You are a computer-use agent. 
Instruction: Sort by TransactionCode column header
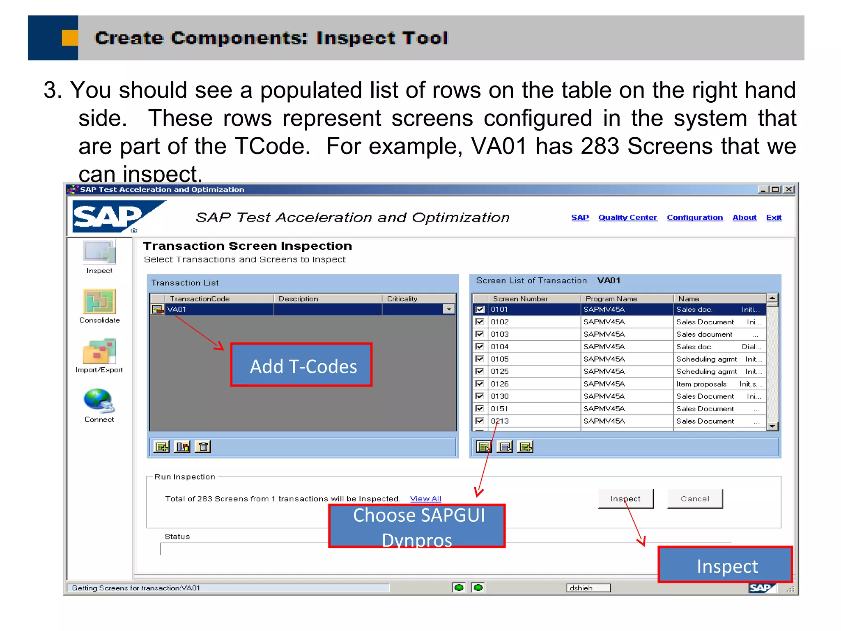(219, 299)
